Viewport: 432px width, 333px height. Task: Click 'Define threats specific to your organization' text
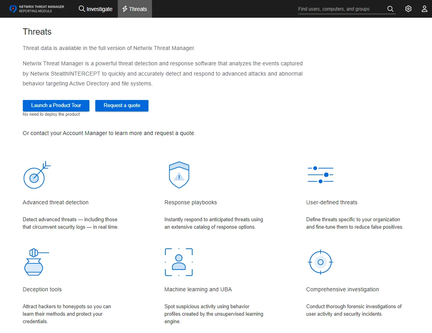pos(354,223)
